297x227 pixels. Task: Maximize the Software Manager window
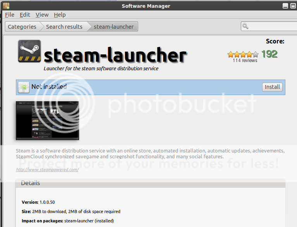click(293, 6)
